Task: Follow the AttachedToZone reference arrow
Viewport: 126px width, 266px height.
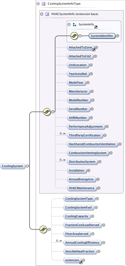Action: click(x=94, y=50)
